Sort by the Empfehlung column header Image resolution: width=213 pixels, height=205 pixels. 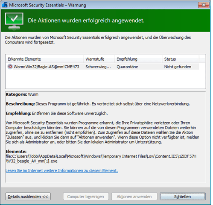click(138, 59)
